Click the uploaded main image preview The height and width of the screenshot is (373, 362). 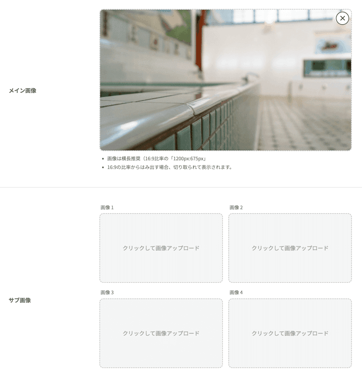click(225, 80)
